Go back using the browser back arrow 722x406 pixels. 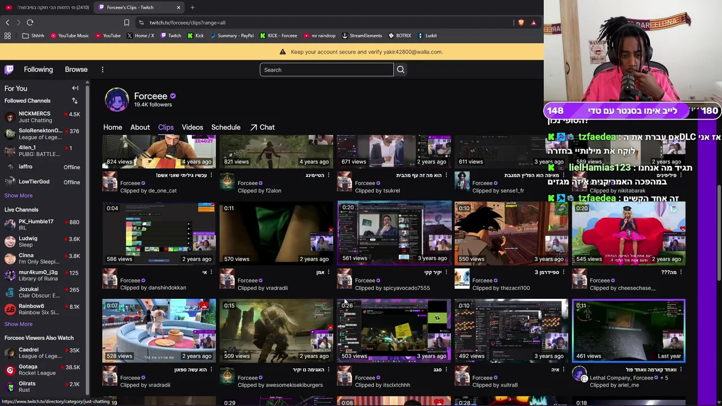[x=7, y=23]
